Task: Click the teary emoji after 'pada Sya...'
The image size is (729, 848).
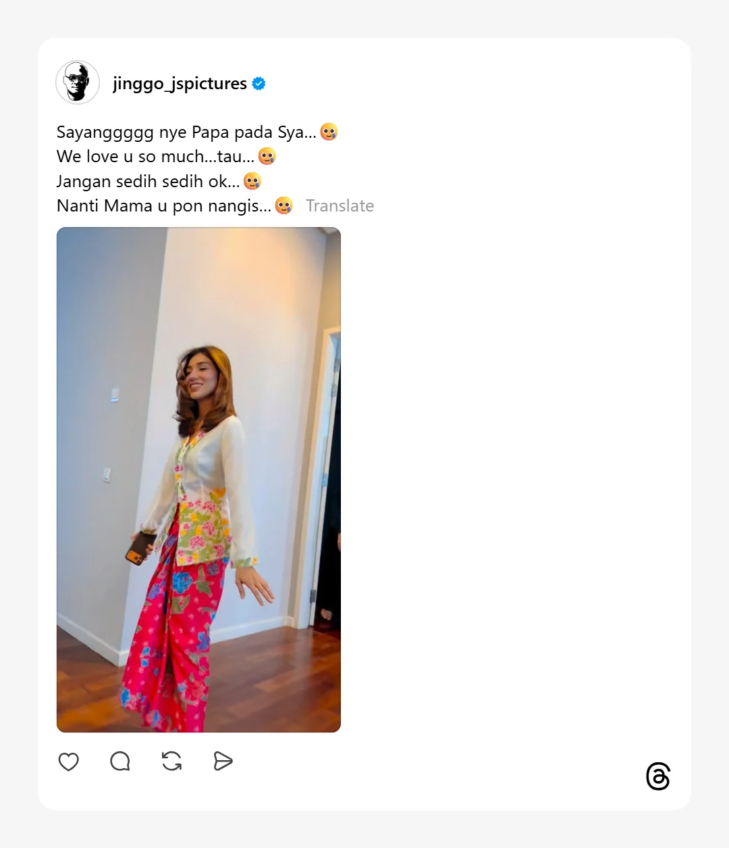Action: tap(329, 132)
